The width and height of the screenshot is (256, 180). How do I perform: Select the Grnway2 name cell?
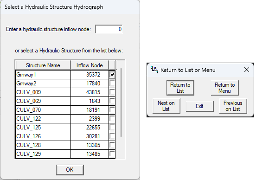click(x=43, y=84)
